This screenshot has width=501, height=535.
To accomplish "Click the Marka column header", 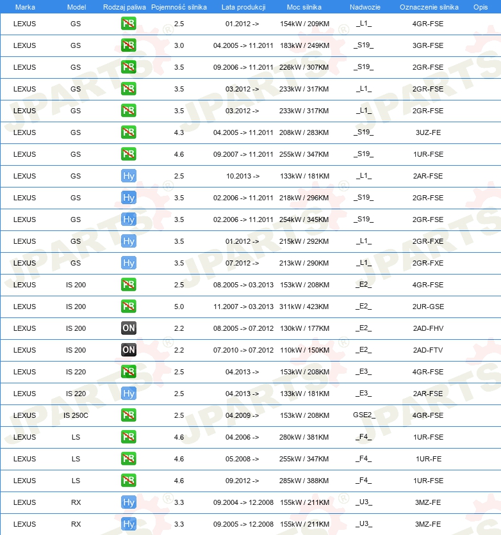I will point(25,7).
